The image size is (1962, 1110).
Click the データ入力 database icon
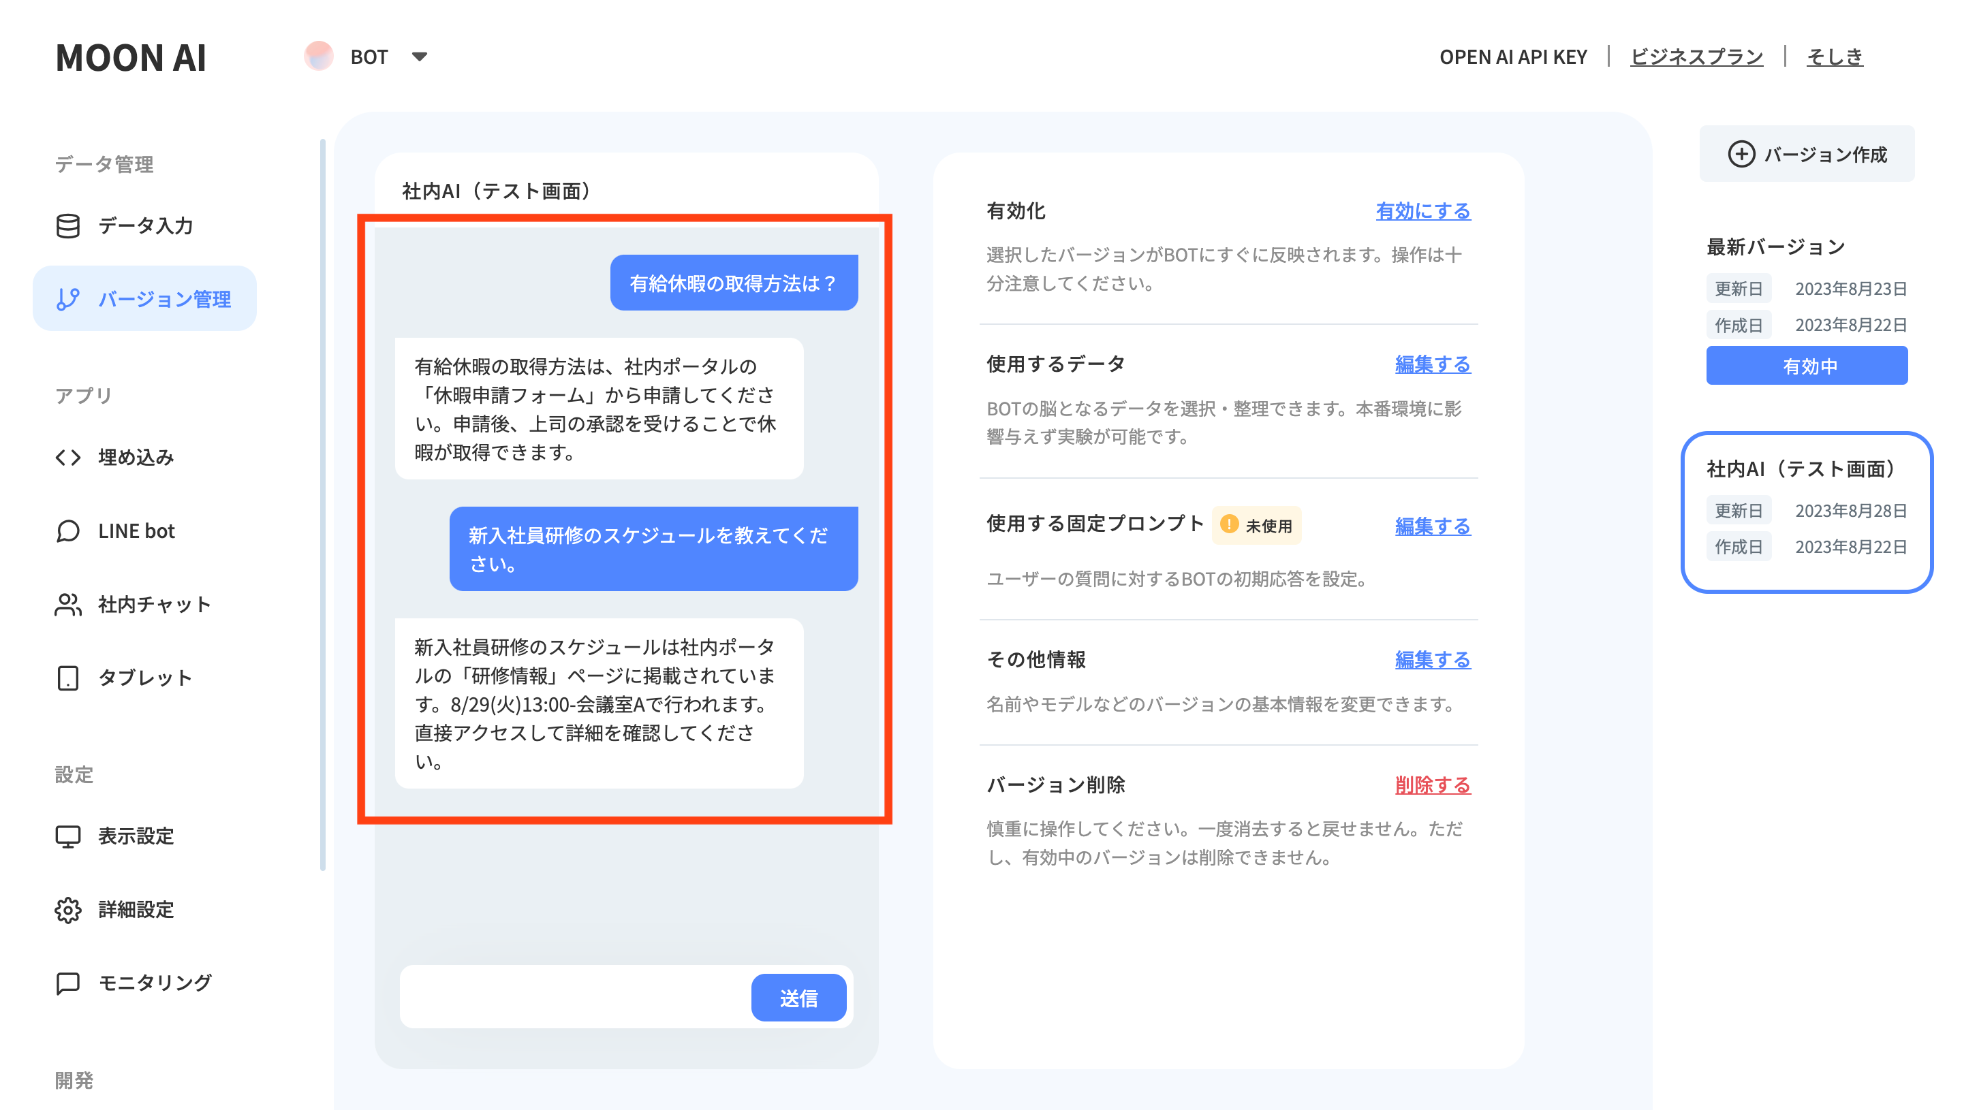[68, 225]
